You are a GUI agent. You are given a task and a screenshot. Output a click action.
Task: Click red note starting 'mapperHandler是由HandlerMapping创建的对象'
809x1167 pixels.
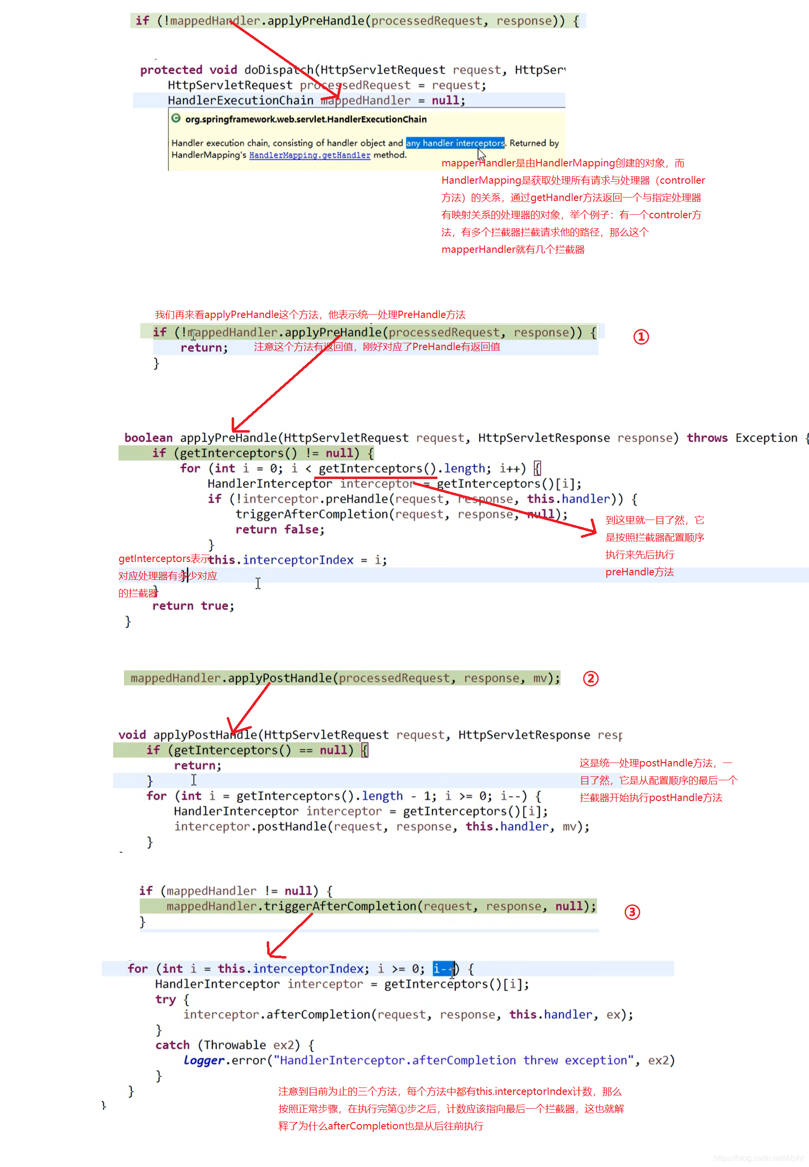573,206
